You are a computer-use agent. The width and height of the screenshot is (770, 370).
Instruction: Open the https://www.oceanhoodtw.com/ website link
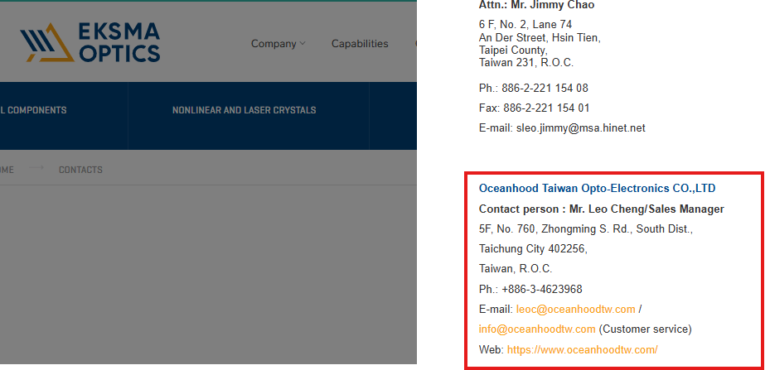(582, 350)
